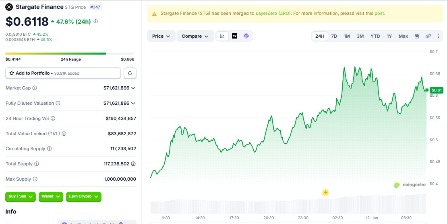This screenshot has height=224, width=447.
Task: Open the Buy / Sell dropdown
Action: (x=21, y=196)
